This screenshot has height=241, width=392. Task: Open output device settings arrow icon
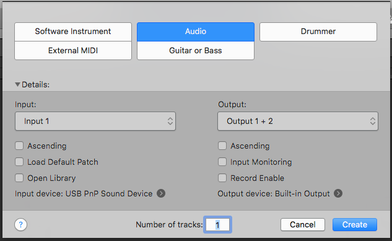coord(338,193)
